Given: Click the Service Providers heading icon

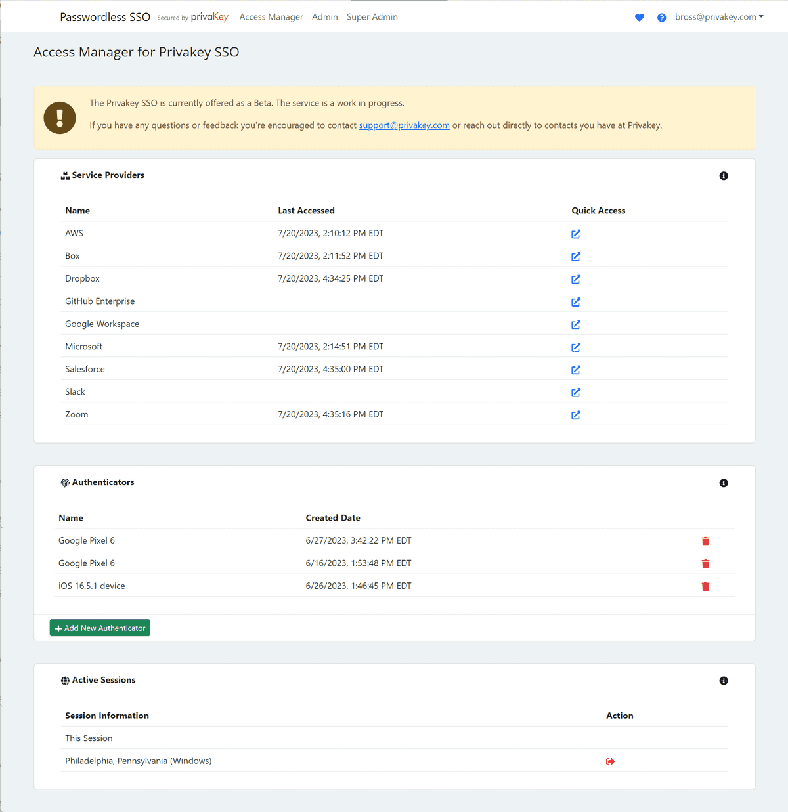Looking at the screenshot, I should (65, 176).
